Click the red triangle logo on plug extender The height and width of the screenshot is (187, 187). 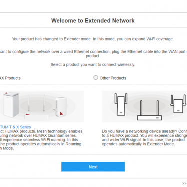point(61,114)
